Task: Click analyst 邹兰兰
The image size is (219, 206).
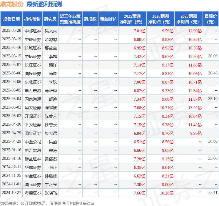Action: tap(51, 48)
